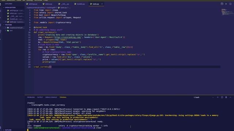The image size is (234, 131).
Task: Select the tasks.py editor tab
Action: coord(96,4)
